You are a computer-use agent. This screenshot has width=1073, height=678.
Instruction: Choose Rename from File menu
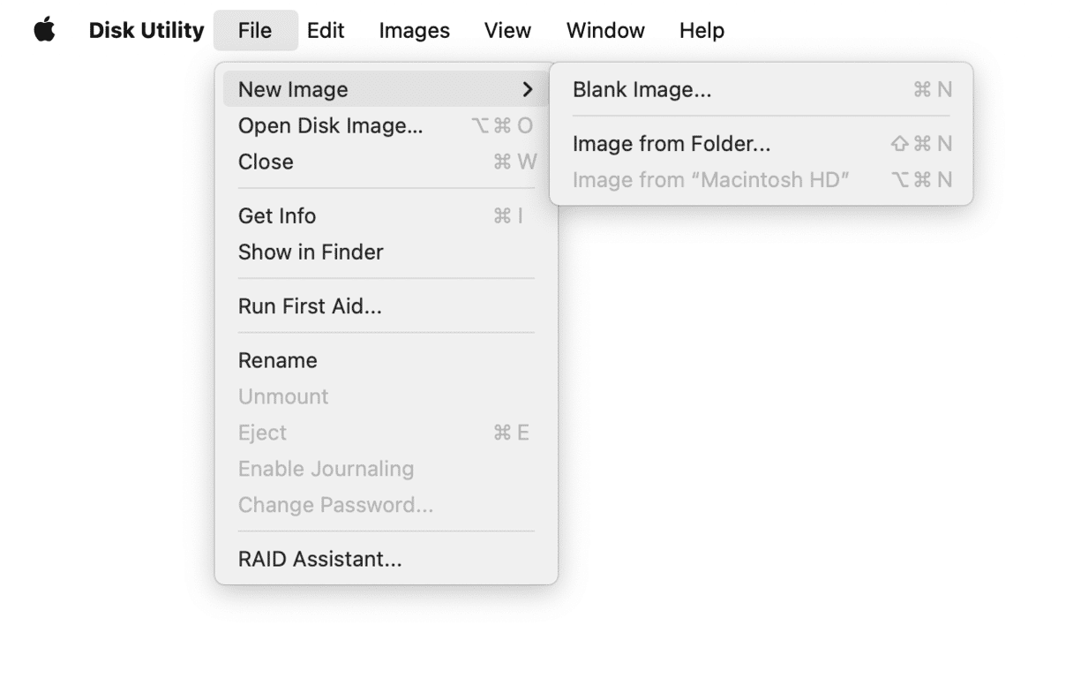[277, 360]
